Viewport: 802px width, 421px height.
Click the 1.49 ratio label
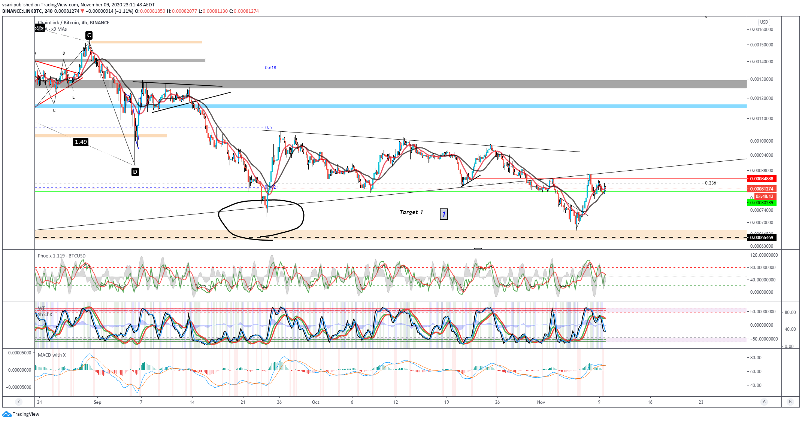pyautogui.click(x=81, y=142)
